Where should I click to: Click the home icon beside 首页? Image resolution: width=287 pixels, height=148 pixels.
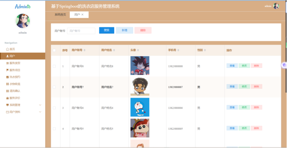pos(7,49)
